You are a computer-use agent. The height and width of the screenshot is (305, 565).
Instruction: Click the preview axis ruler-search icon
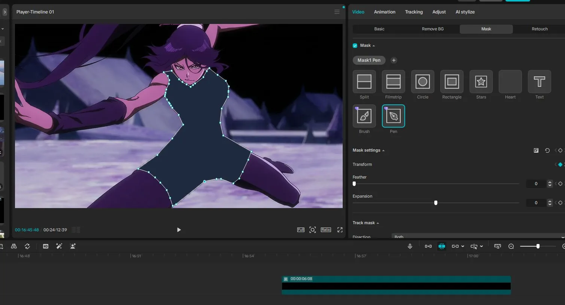point(497,246)
